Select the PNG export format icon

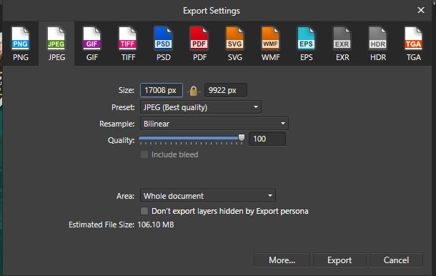pyautogui.click(x=21, y=44)
